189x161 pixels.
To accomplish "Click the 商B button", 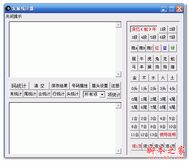I will (142, 48).
